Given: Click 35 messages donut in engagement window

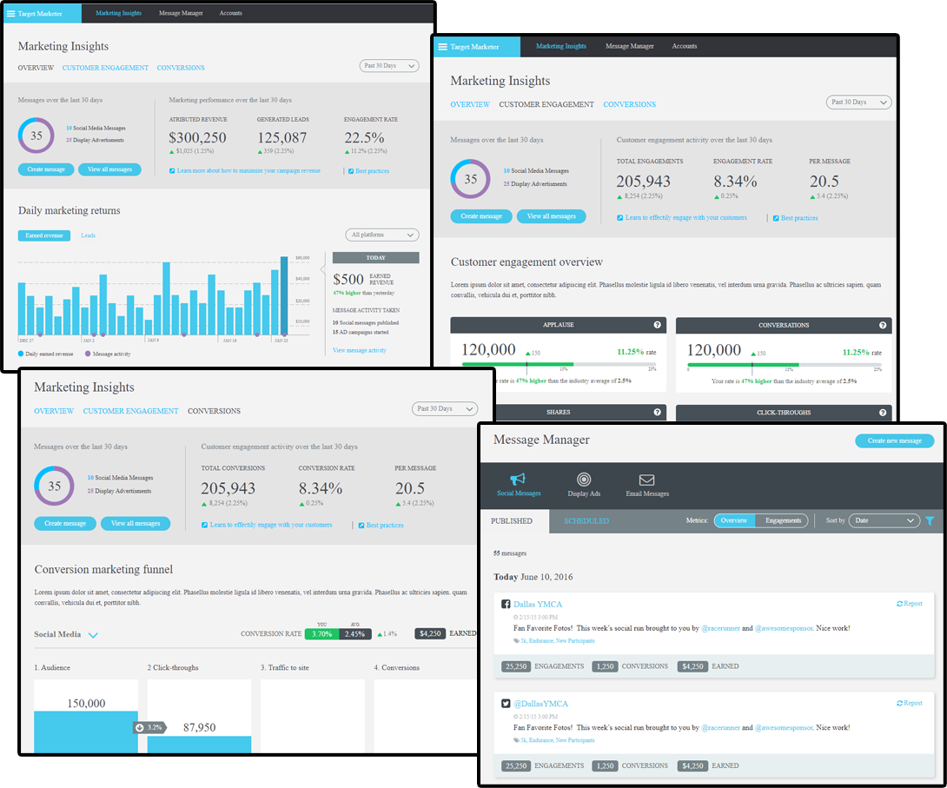Looking at the screenshot, I should point(471,179).
